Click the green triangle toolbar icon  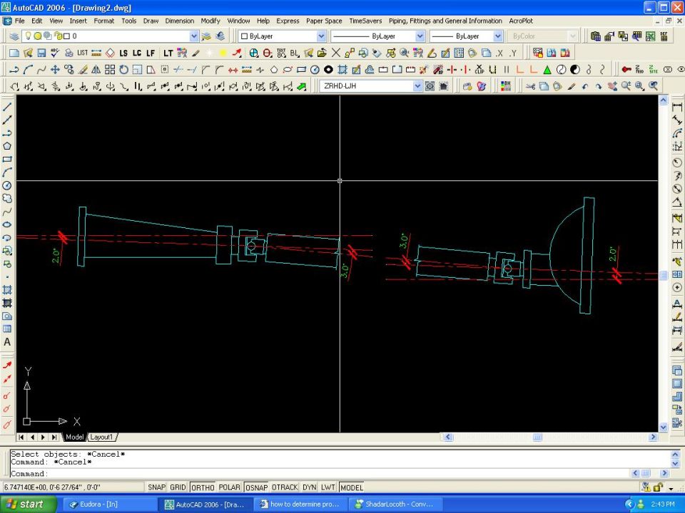[547, 69]
